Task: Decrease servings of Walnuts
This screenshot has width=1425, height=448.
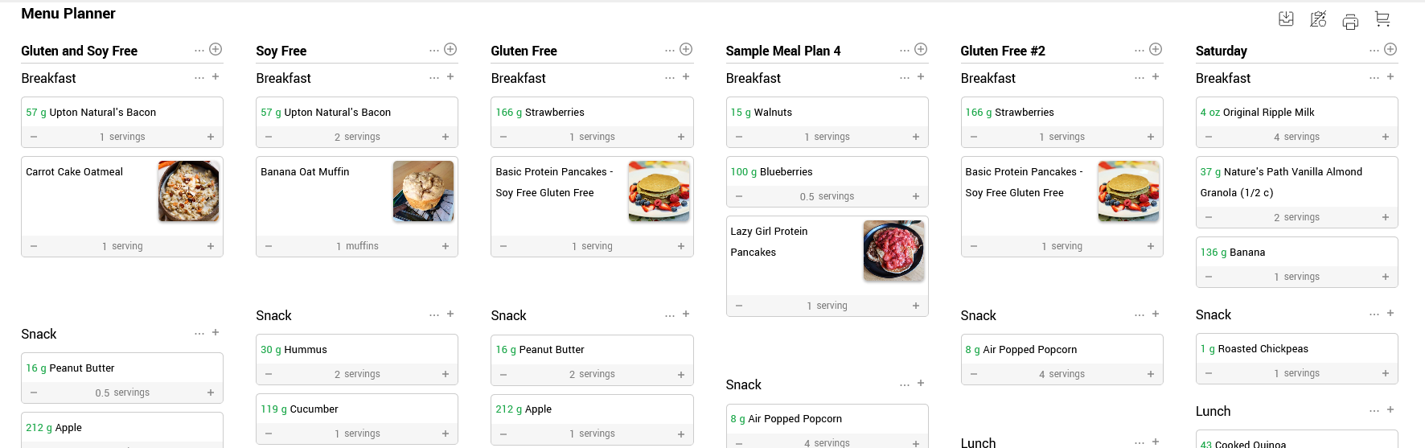Action: pos(739,137)
